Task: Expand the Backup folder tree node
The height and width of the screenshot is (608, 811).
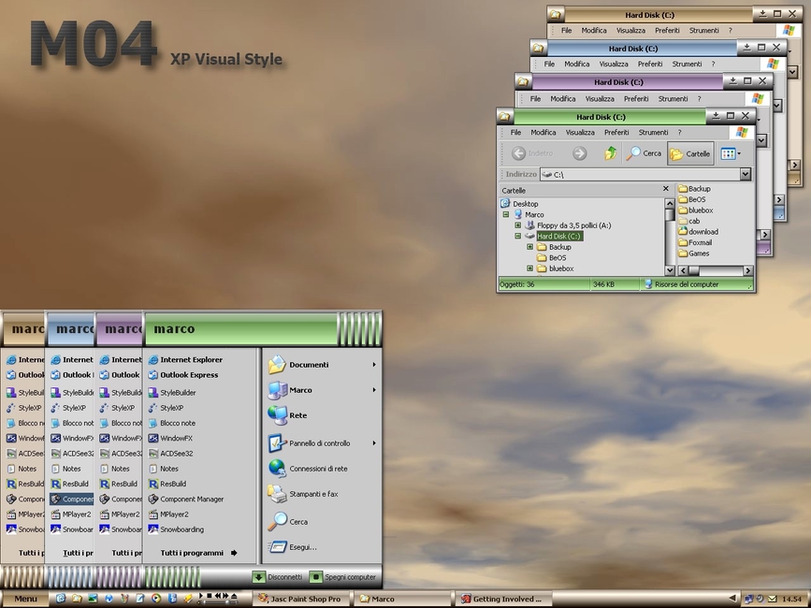Action: (x=529, y=247)
